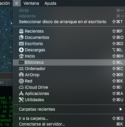This screenshot has width=125, height=127.
Task: Choose Ir a la carpeta…
Action: tap(69, 118)
